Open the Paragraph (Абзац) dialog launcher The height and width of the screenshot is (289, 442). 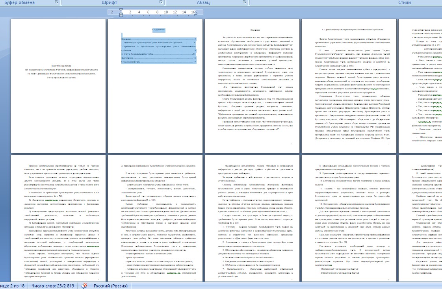(245, 2)
